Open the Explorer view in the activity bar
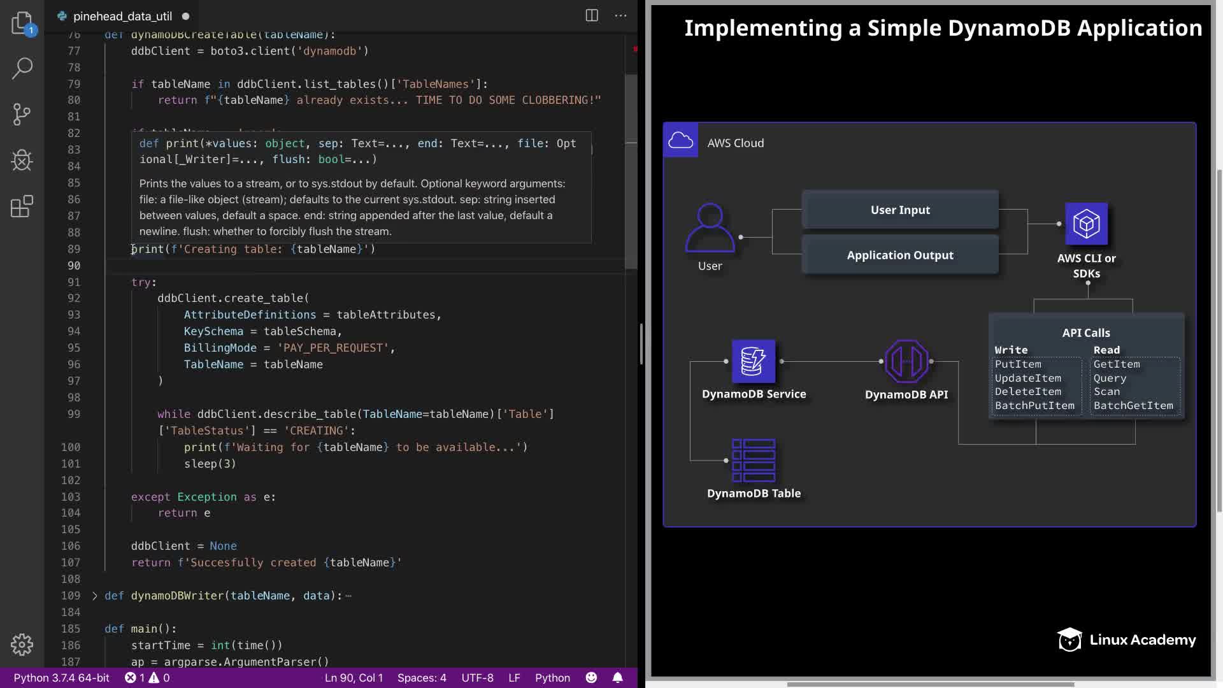This screenshot has width=1223, height=688. (x=22, y=23)
